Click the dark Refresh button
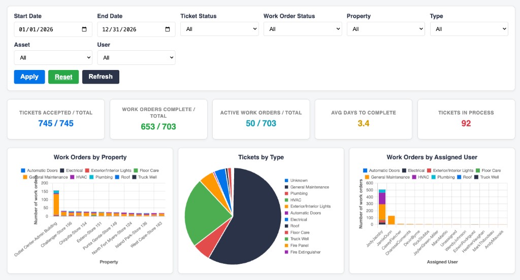This screenshot has width=520, height=280. pos(101,77)
